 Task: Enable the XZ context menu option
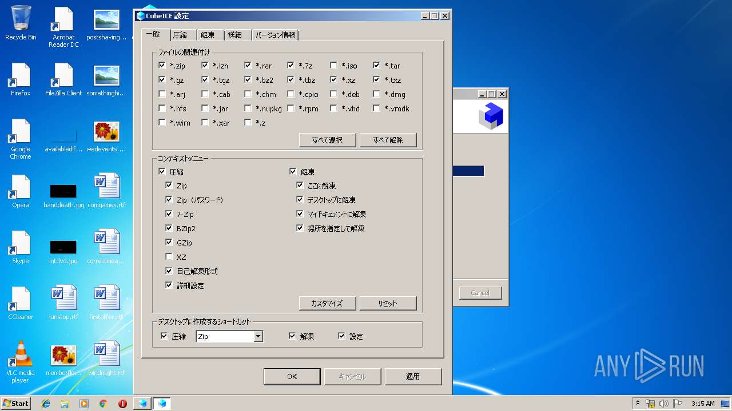point(169,257)
